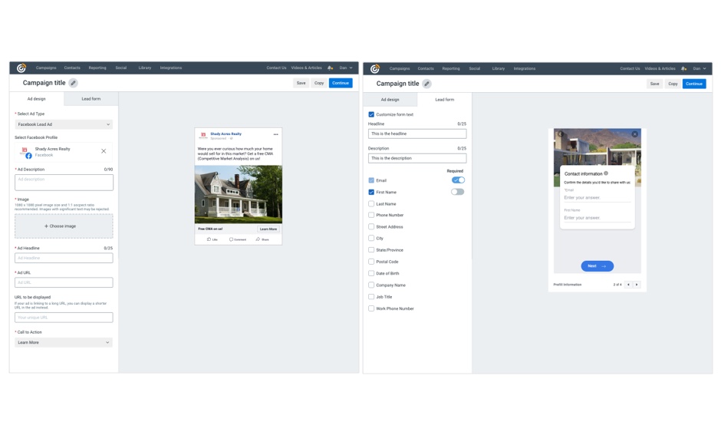Viewport: 721px width, 435px height.
Task: Click into the Ad Headline input field
Action: (x=64, y=258)
